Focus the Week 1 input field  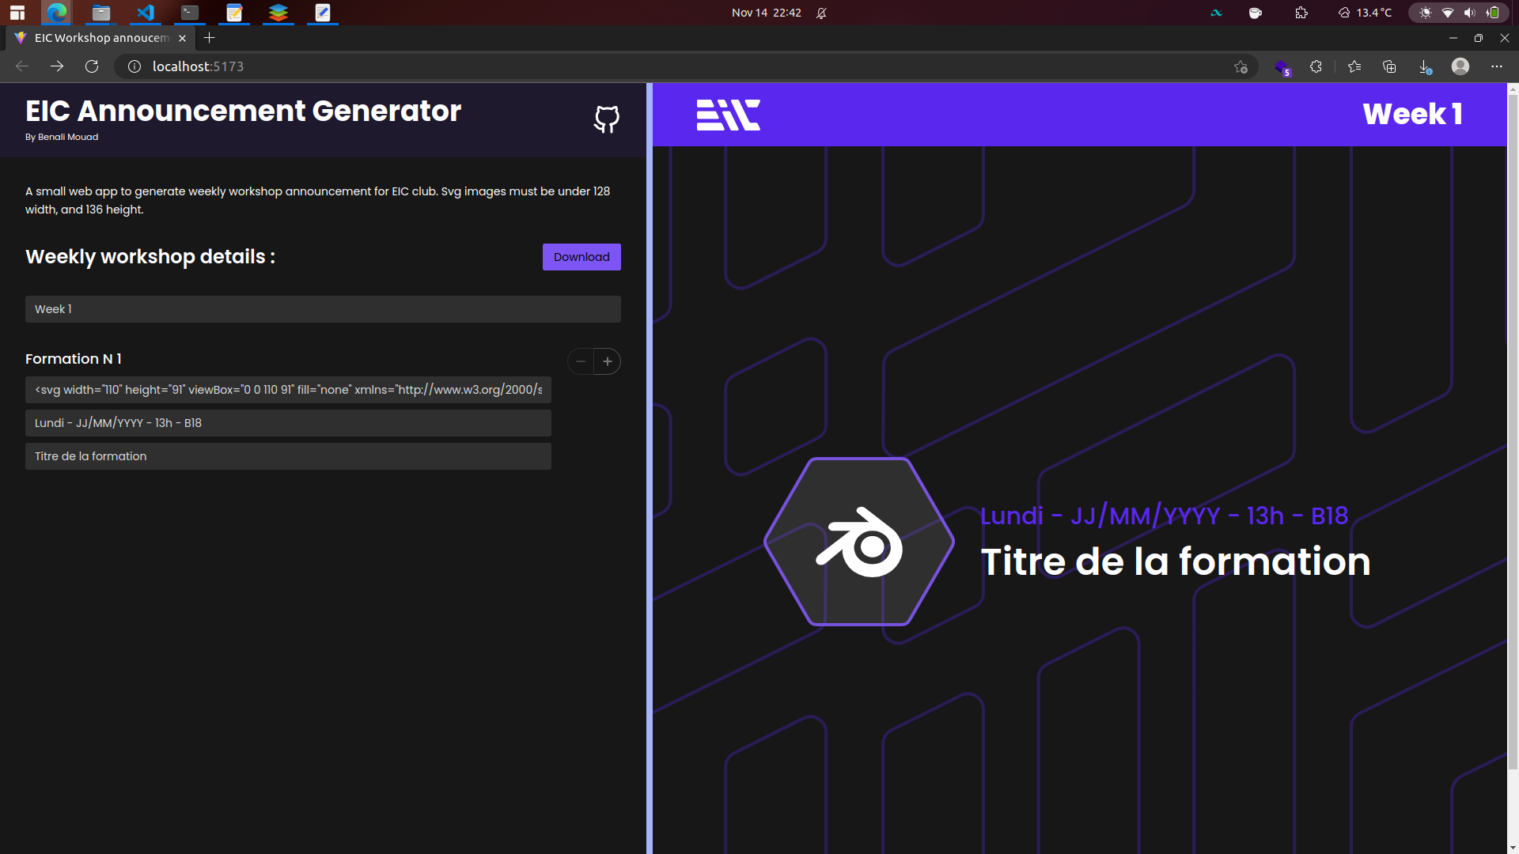pos(323,309)
